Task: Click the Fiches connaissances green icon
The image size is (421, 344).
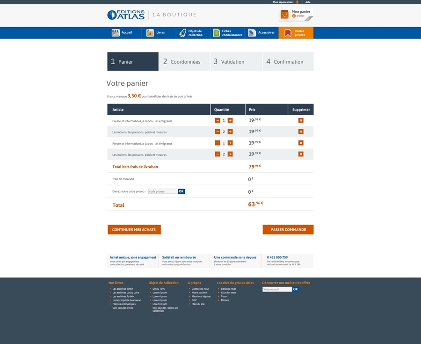Action: point(216,33)
